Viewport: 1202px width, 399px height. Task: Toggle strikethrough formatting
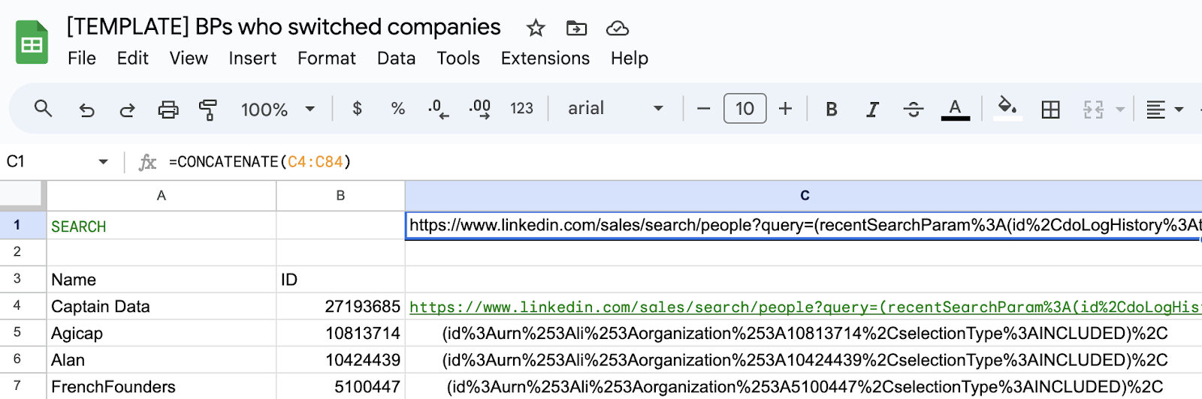tap(914, 109)
